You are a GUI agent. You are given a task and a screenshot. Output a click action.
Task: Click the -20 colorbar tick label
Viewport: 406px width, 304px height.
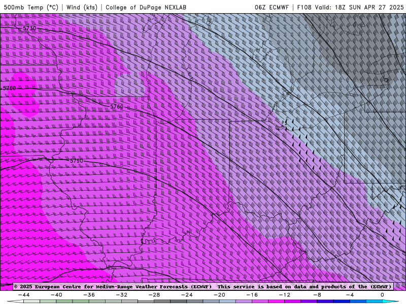coord(220,295)
